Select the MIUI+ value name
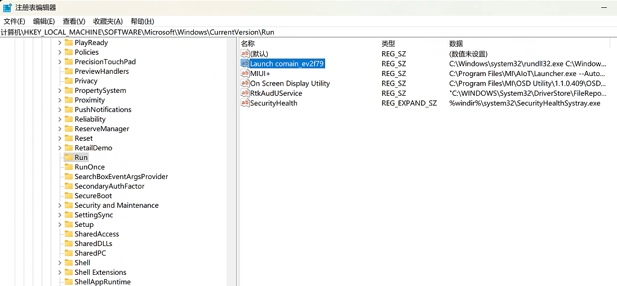 coord(260,74)
